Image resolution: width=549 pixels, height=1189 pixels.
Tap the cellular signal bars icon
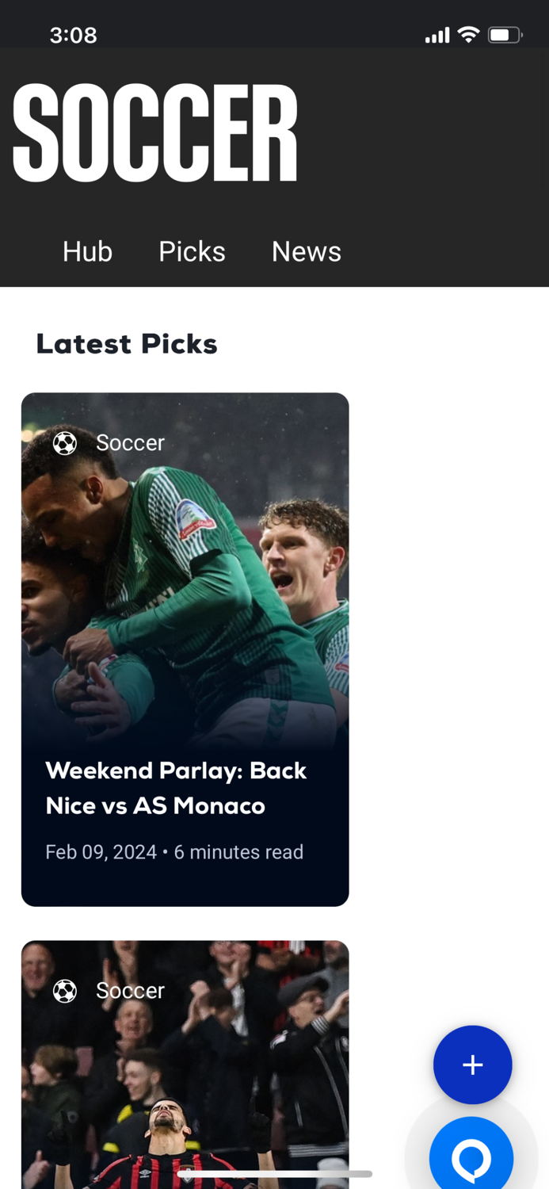[x=437, y=35]
